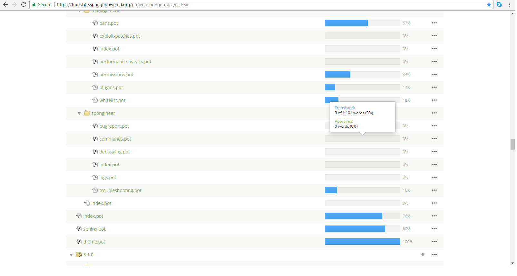Click the bans.pot 57% progress bar
517x276 pixels.
tap(363, 23)
